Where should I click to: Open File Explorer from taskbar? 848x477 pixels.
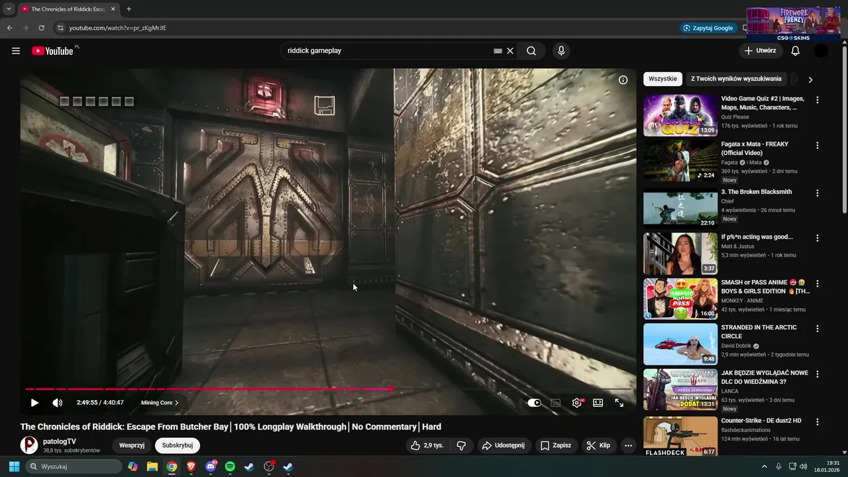point(152,466)
